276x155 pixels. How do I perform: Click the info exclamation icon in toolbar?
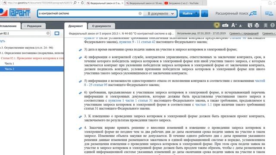coord(273,25)
